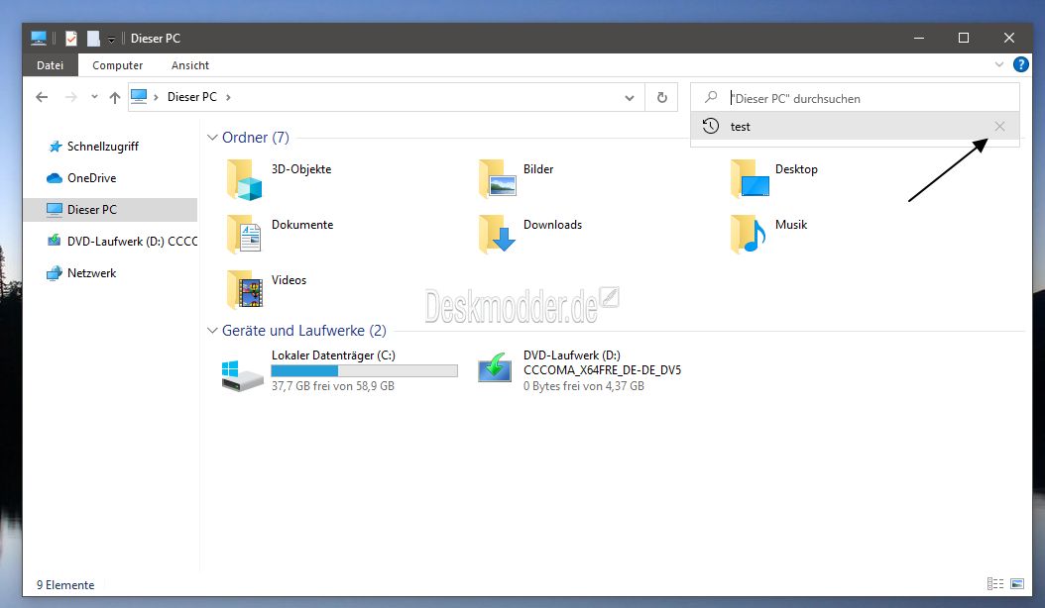Open the Customize Quick Access Toolbar dropdown
This screenshot has height=608, width=1045.
point(111,40)
